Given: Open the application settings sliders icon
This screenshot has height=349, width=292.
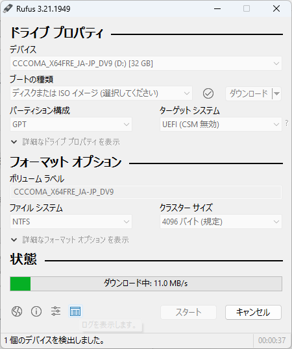Looking at the screenshot, I should pos(56,311).
